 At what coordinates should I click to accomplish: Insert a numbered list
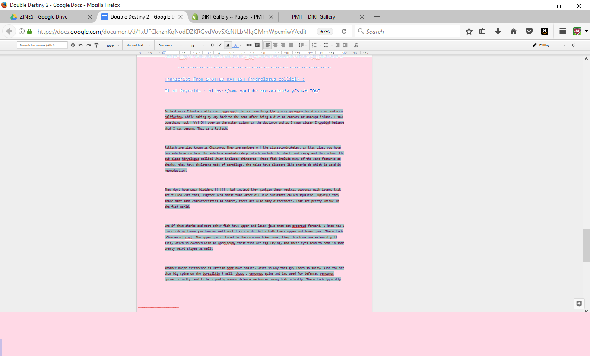[x=314, y=45]
